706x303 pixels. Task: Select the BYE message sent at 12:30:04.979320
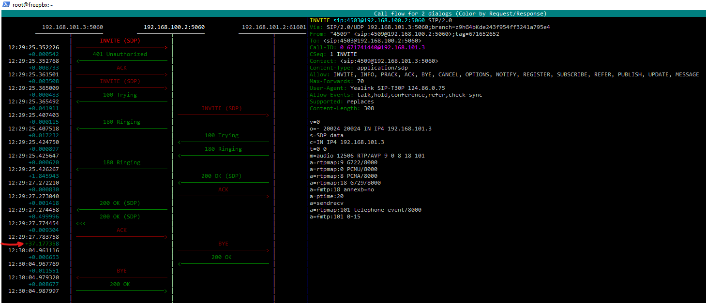click(x=121, y=271)
